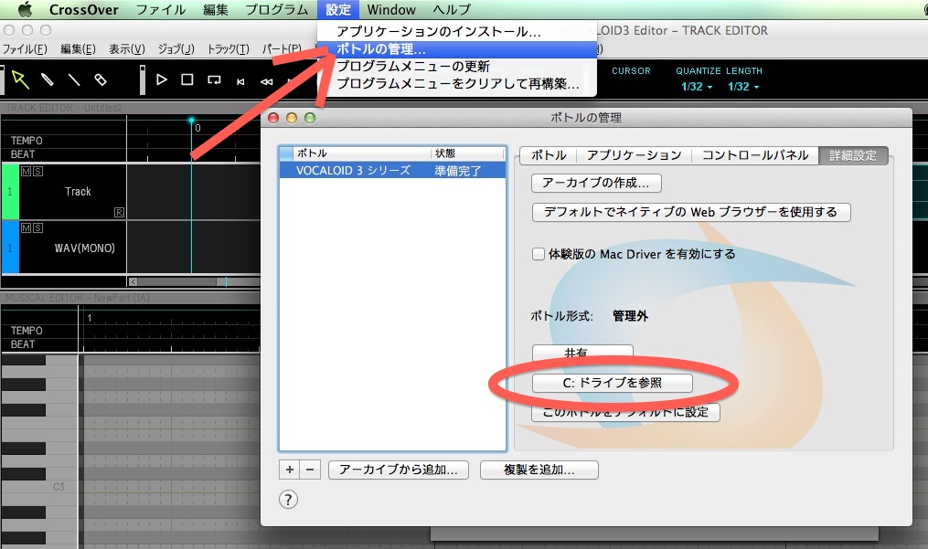The height and width of the screenshot is (549, 928).
Task: Solo the WAV(MONO) track (S)
Action: point(37,228)
